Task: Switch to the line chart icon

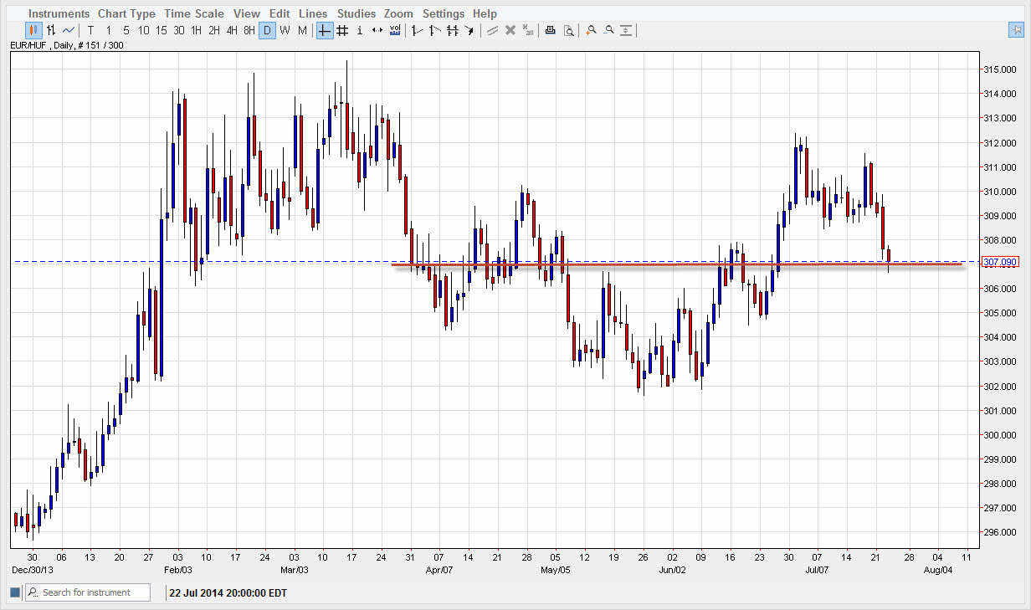Action: coord(69,30)
